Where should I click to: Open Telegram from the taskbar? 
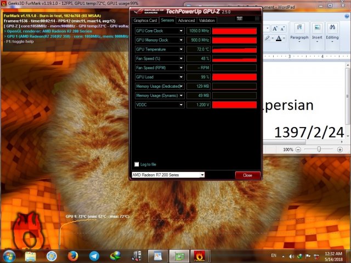click(x=94, y=256)
